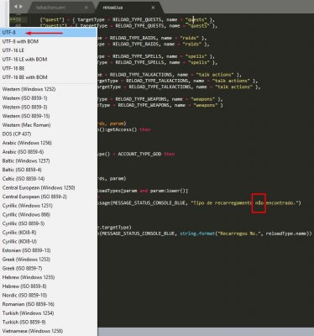Select UTF-8 encoding
314x336 pixels.
coord(49,33)
